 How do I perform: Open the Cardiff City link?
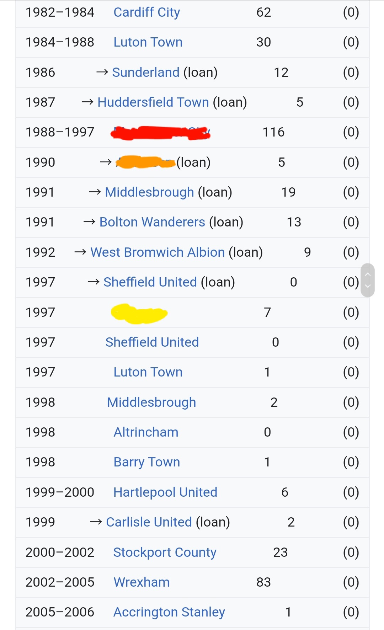pos(146,12)
